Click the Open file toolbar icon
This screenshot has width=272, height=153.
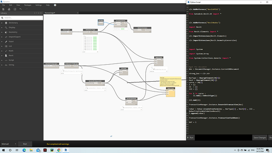(9, 9)
